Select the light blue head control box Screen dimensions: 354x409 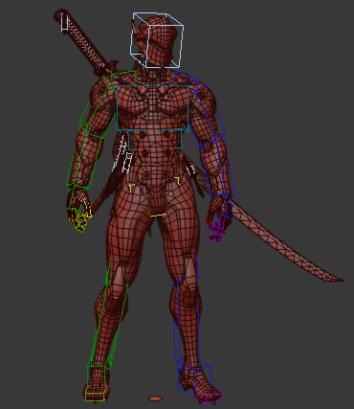click(157, 40)
